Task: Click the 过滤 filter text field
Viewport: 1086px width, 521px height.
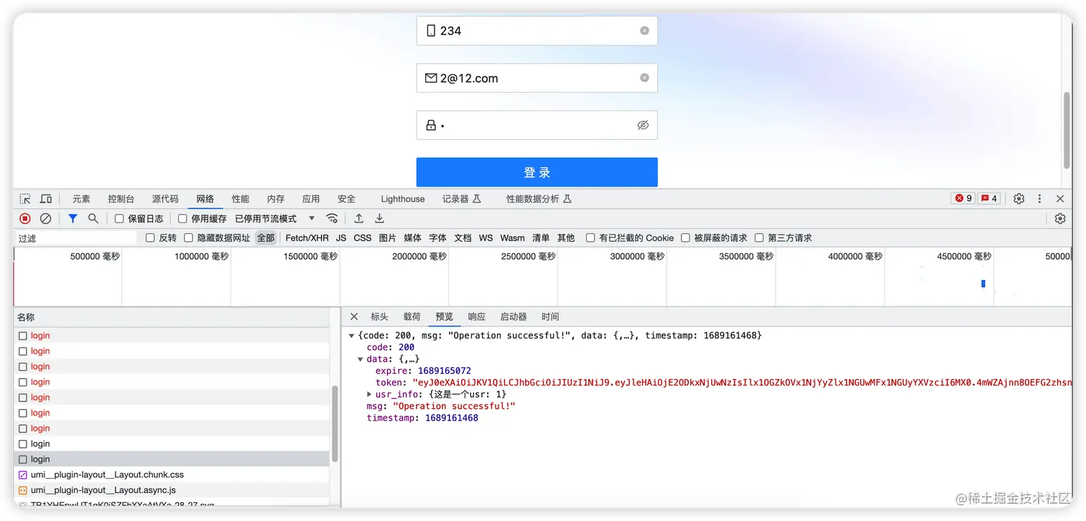Action: 75,238
